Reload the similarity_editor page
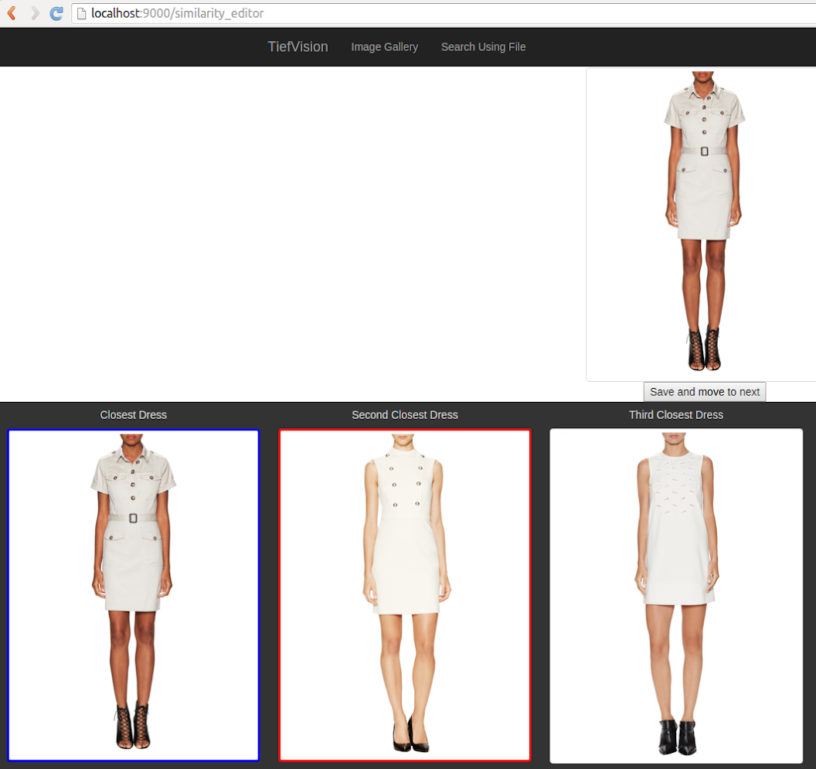Viewport: 816px width, 769px height. click(56, 12)
